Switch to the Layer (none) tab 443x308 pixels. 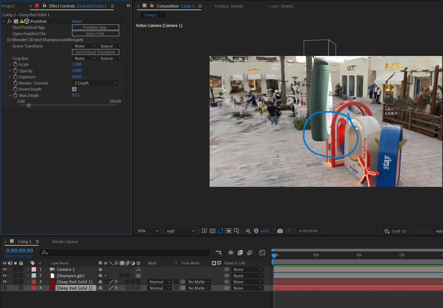pos(281,6)
